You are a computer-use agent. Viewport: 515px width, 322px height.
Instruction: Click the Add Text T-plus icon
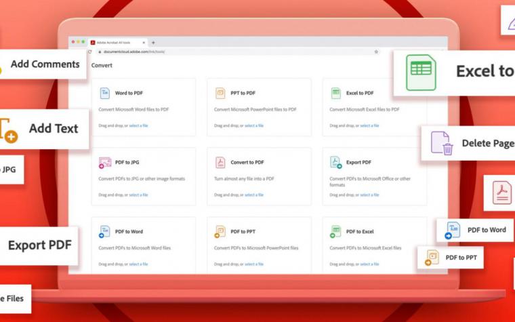point(9,130)
